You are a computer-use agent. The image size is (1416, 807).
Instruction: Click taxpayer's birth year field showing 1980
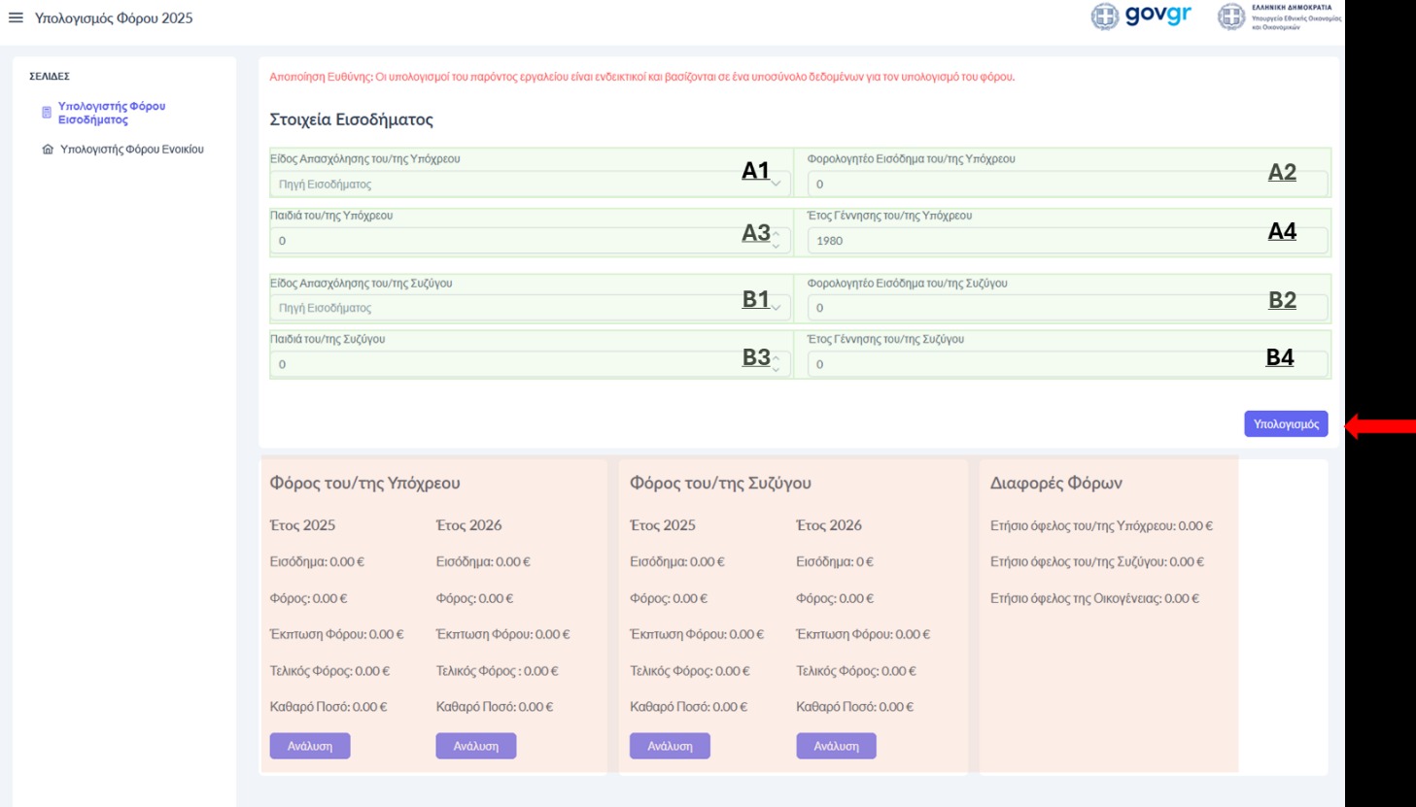click(x=1030, y=241)
